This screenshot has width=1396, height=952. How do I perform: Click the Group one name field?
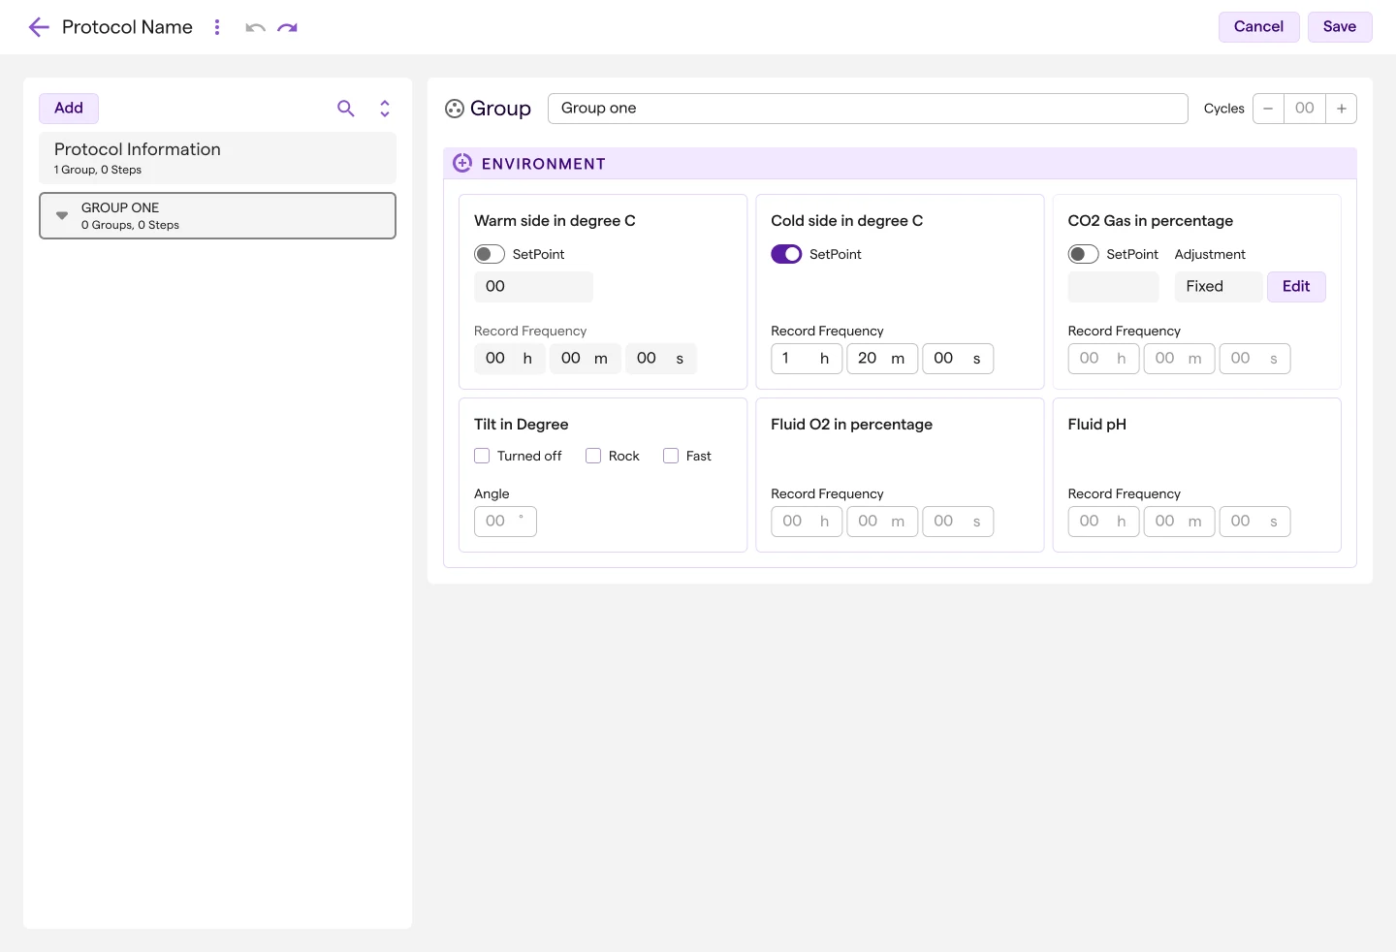click(868, 109)
